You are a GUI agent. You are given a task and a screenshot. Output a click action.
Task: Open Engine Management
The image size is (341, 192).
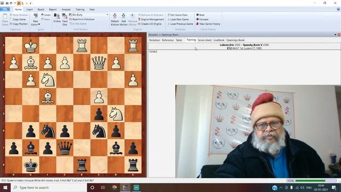[x=151, y=19]
